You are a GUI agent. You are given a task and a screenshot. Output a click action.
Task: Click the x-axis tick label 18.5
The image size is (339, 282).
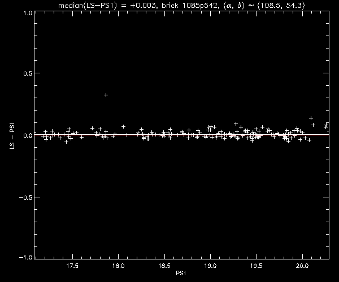click(164, 266)
